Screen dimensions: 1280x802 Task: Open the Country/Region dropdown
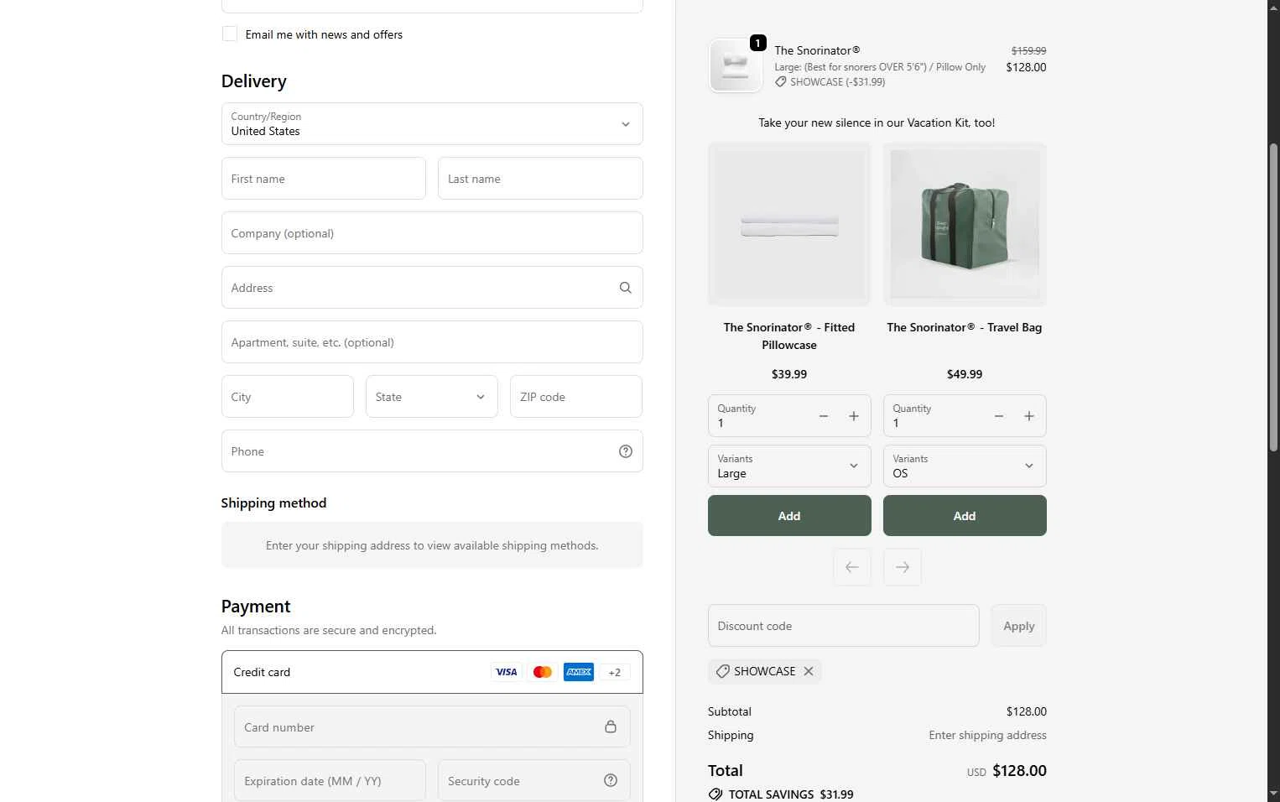(432, 124)
